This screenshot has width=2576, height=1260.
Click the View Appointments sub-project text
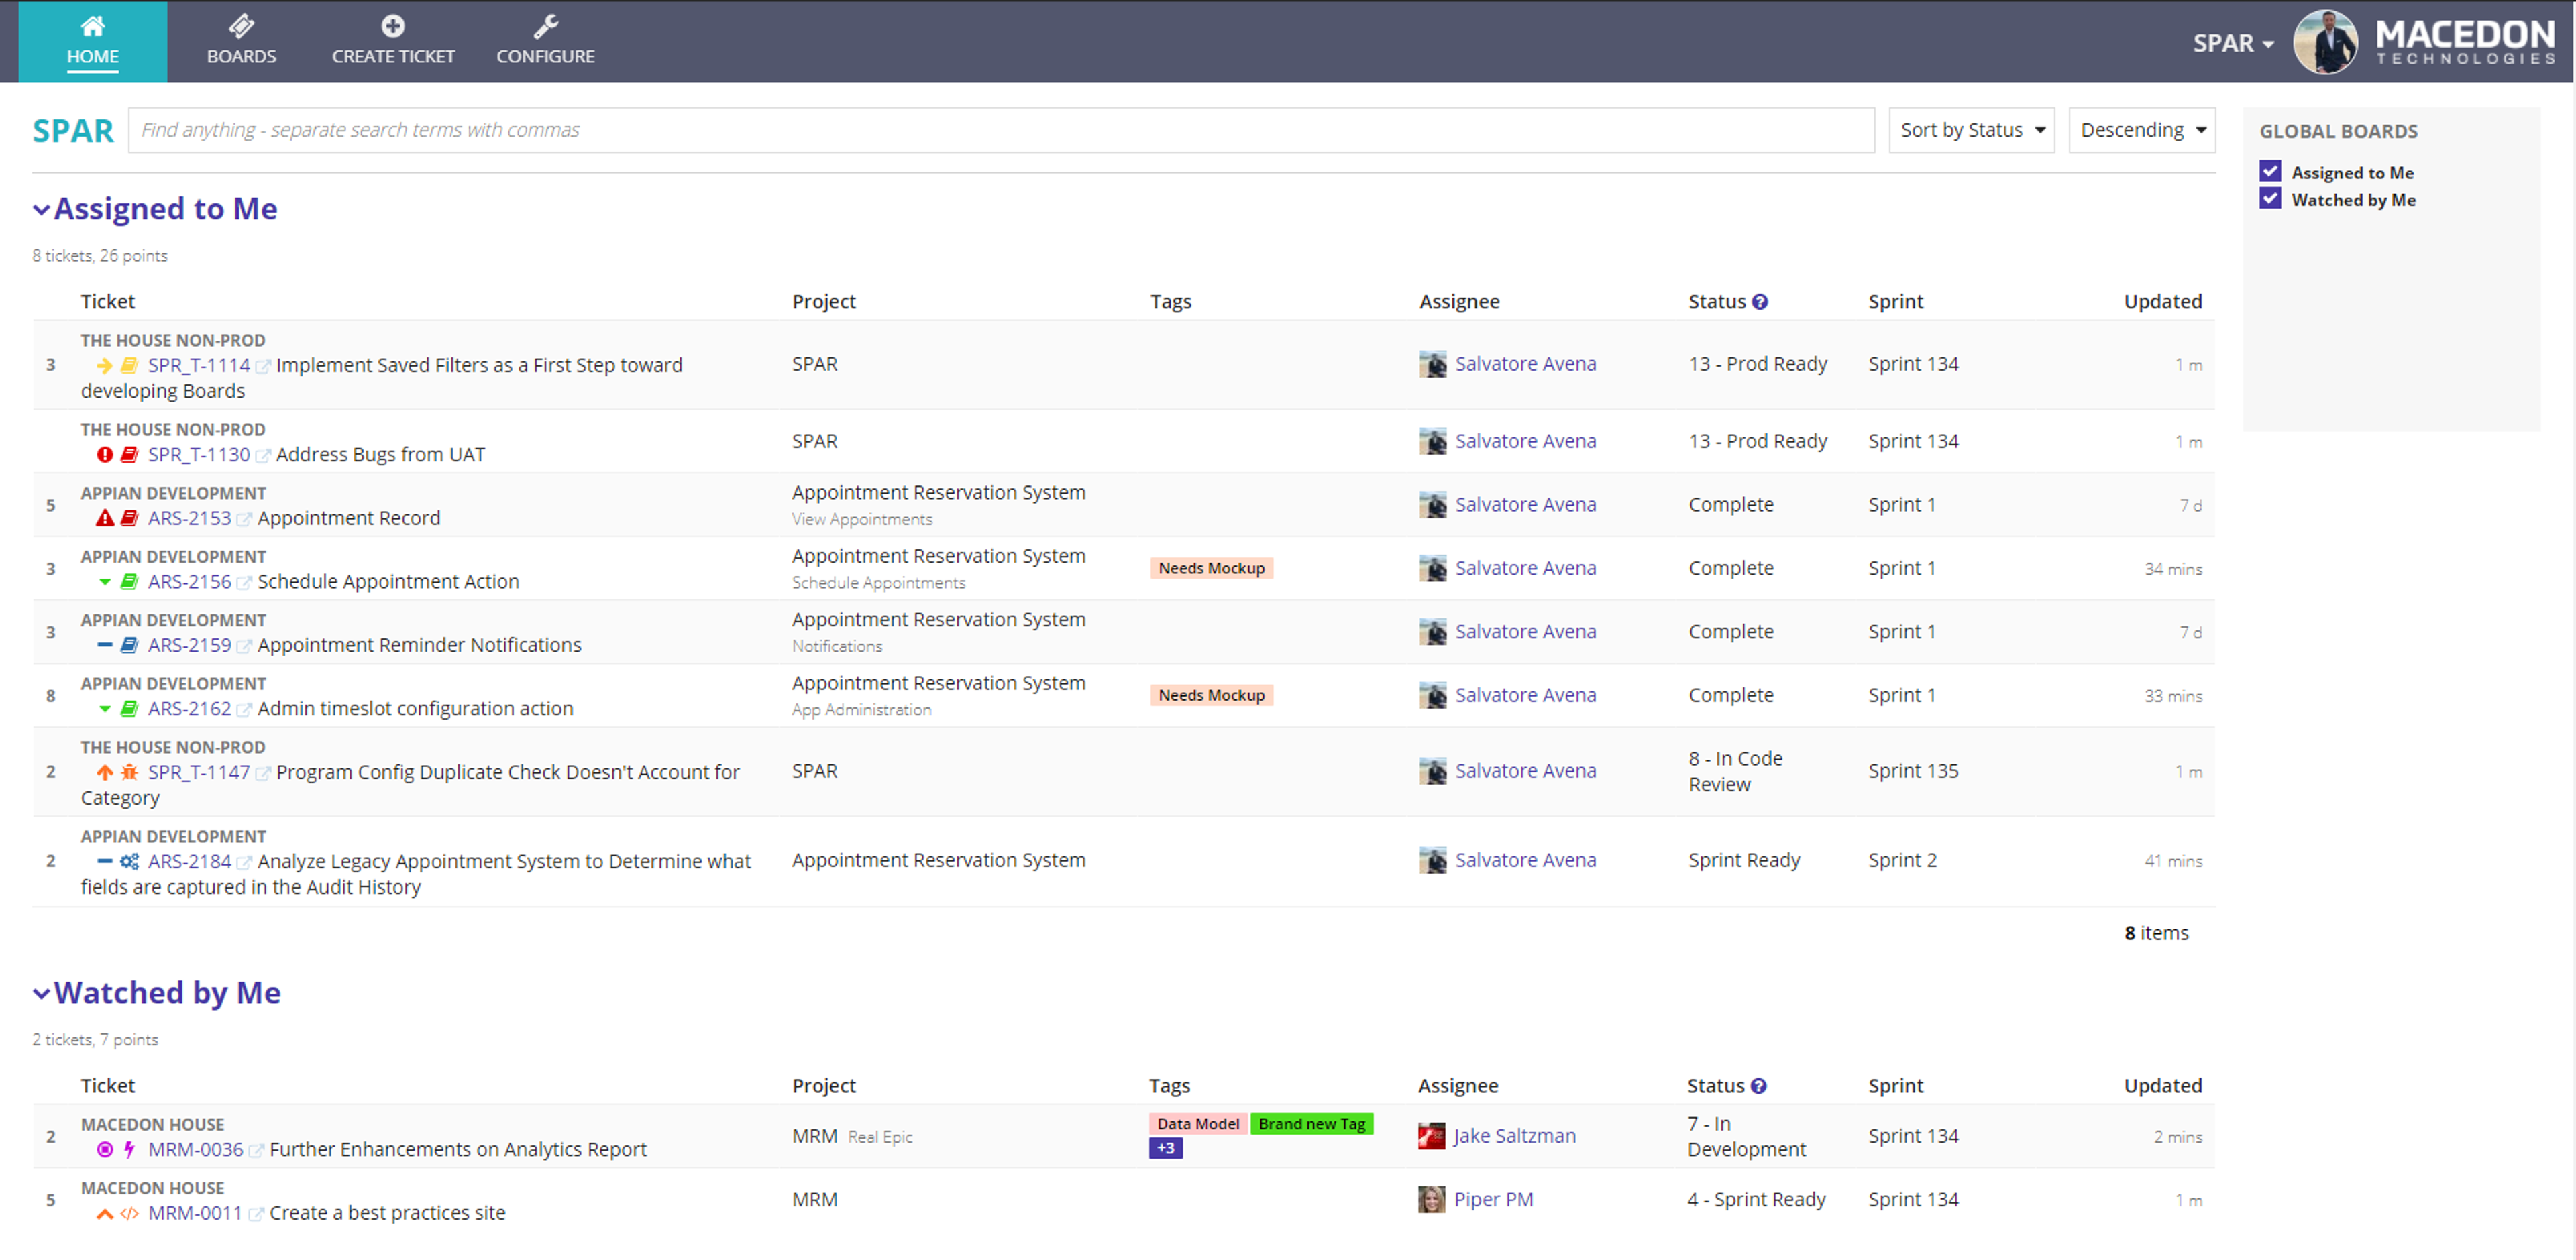click(862, 519)
